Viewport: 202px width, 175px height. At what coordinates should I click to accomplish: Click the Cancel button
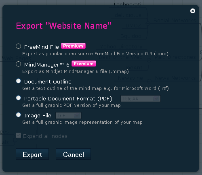tap(74, 154)
